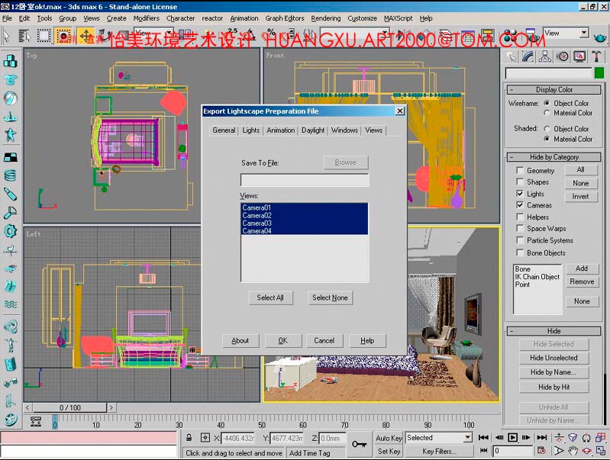Open Select by Name list tool
Image resolution: width=610 pixels, height=460 pixels.
24,36
